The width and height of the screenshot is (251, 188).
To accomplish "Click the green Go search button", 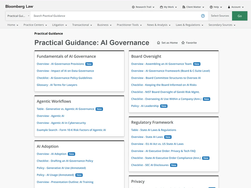I will [x=240, y=16].
